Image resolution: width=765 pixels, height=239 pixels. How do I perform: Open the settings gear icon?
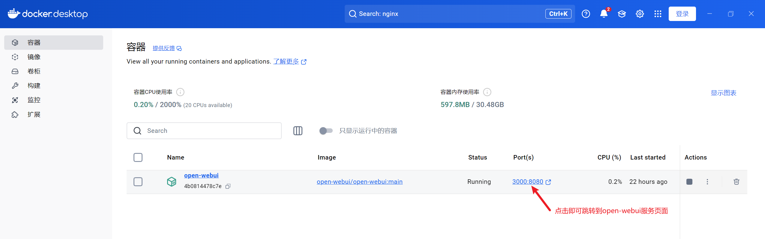640,14
